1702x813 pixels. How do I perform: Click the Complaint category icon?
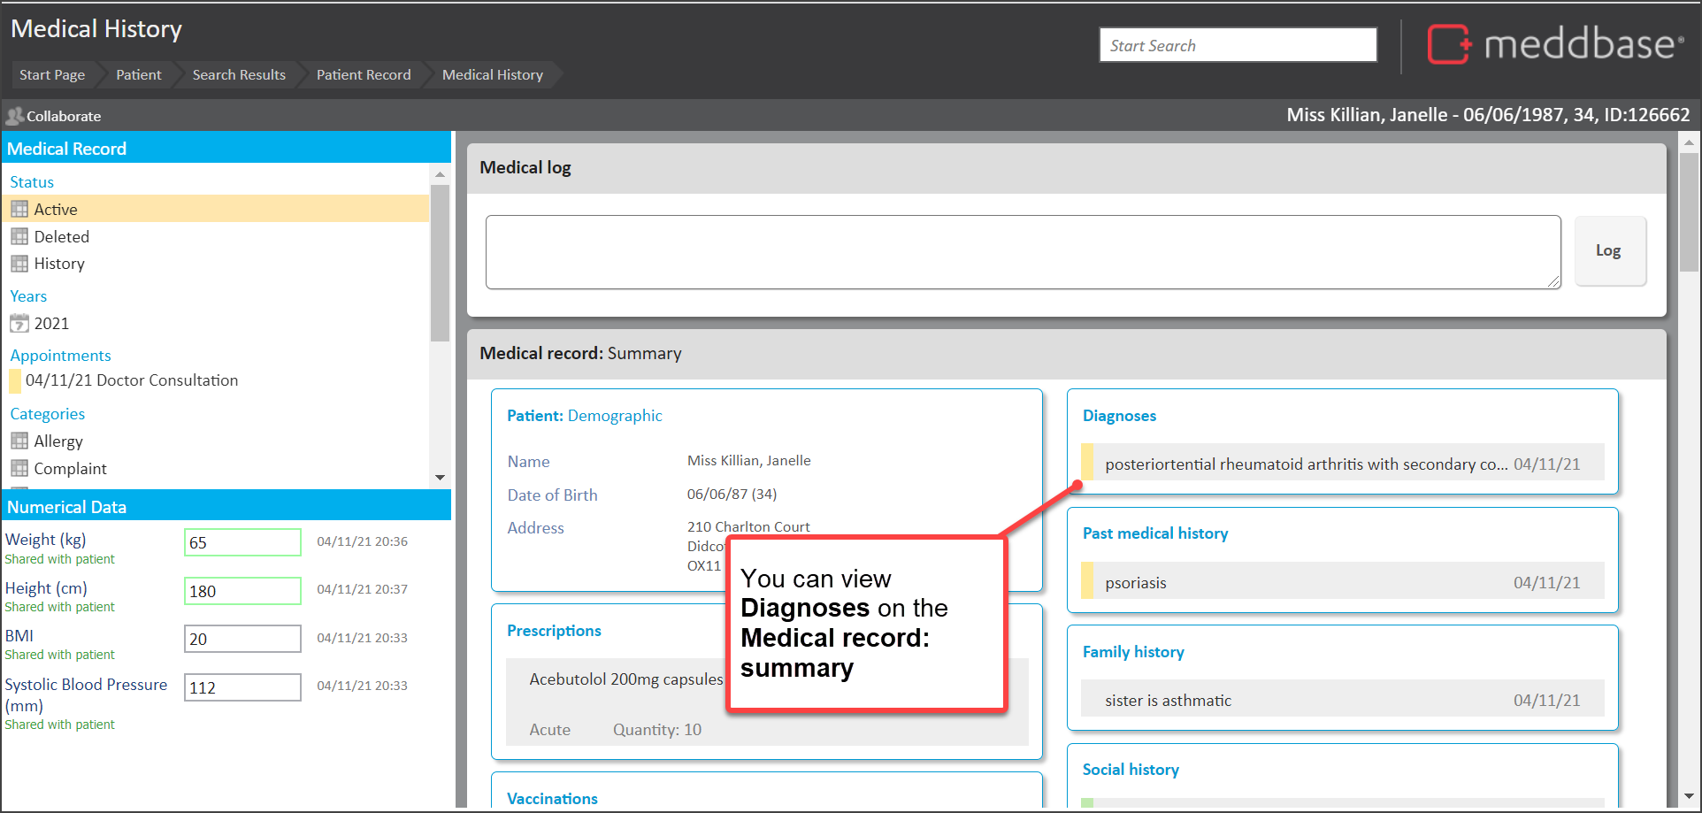click(x=19, y=469)
